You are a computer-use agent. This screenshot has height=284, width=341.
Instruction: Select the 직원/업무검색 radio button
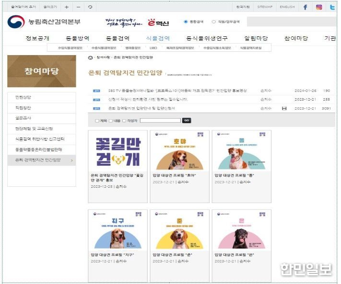coord(213,22)
